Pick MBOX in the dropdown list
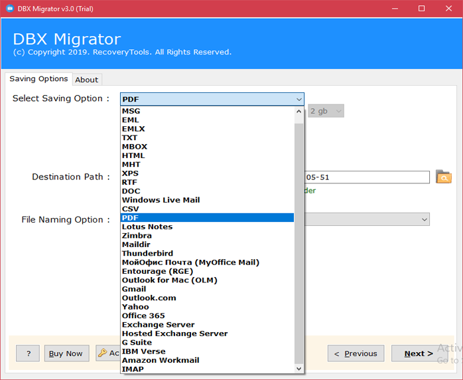463x380 pixels. (207, 146)
